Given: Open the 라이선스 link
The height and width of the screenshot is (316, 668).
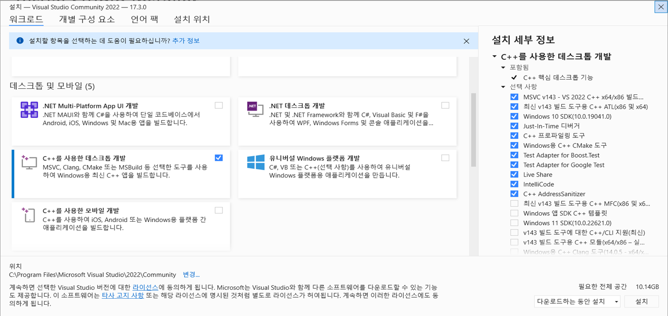Looking at the screenshot, I should 145,287.
